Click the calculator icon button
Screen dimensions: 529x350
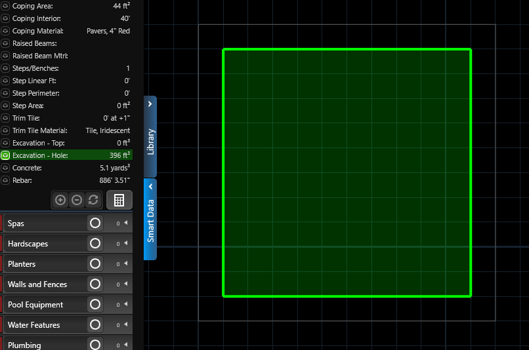(x=119, y=200)
